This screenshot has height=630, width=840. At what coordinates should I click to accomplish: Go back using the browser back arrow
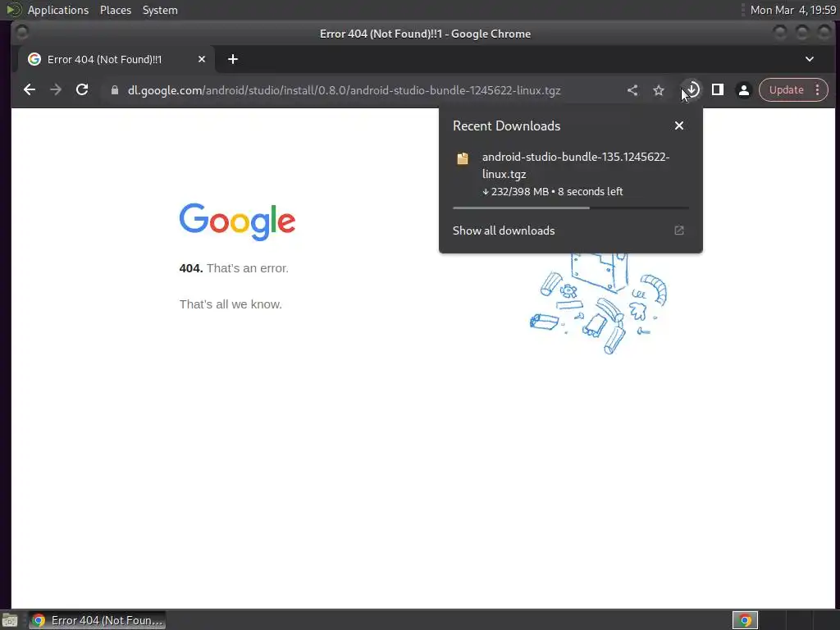(30, 90)
